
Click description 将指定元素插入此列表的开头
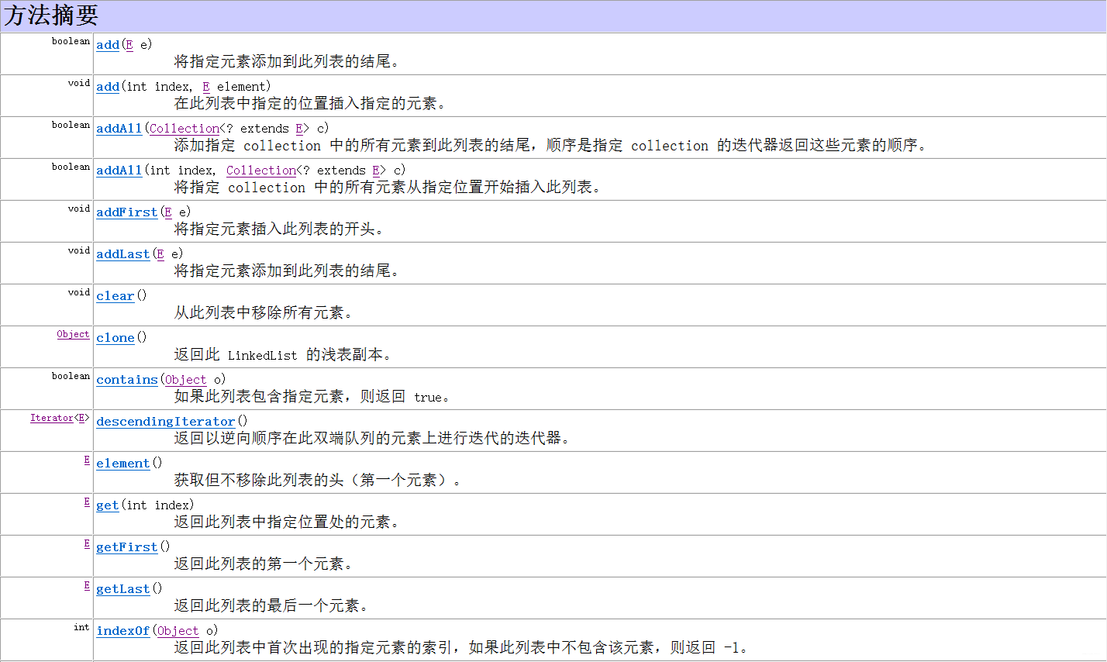tap(278, 229)
